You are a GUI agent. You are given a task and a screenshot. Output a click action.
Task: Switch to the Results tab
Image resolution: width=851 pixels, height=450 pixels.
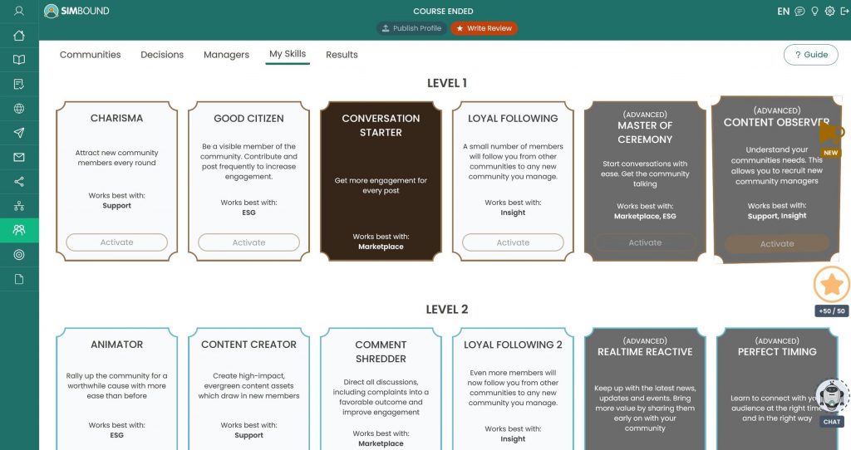(342, 55)
